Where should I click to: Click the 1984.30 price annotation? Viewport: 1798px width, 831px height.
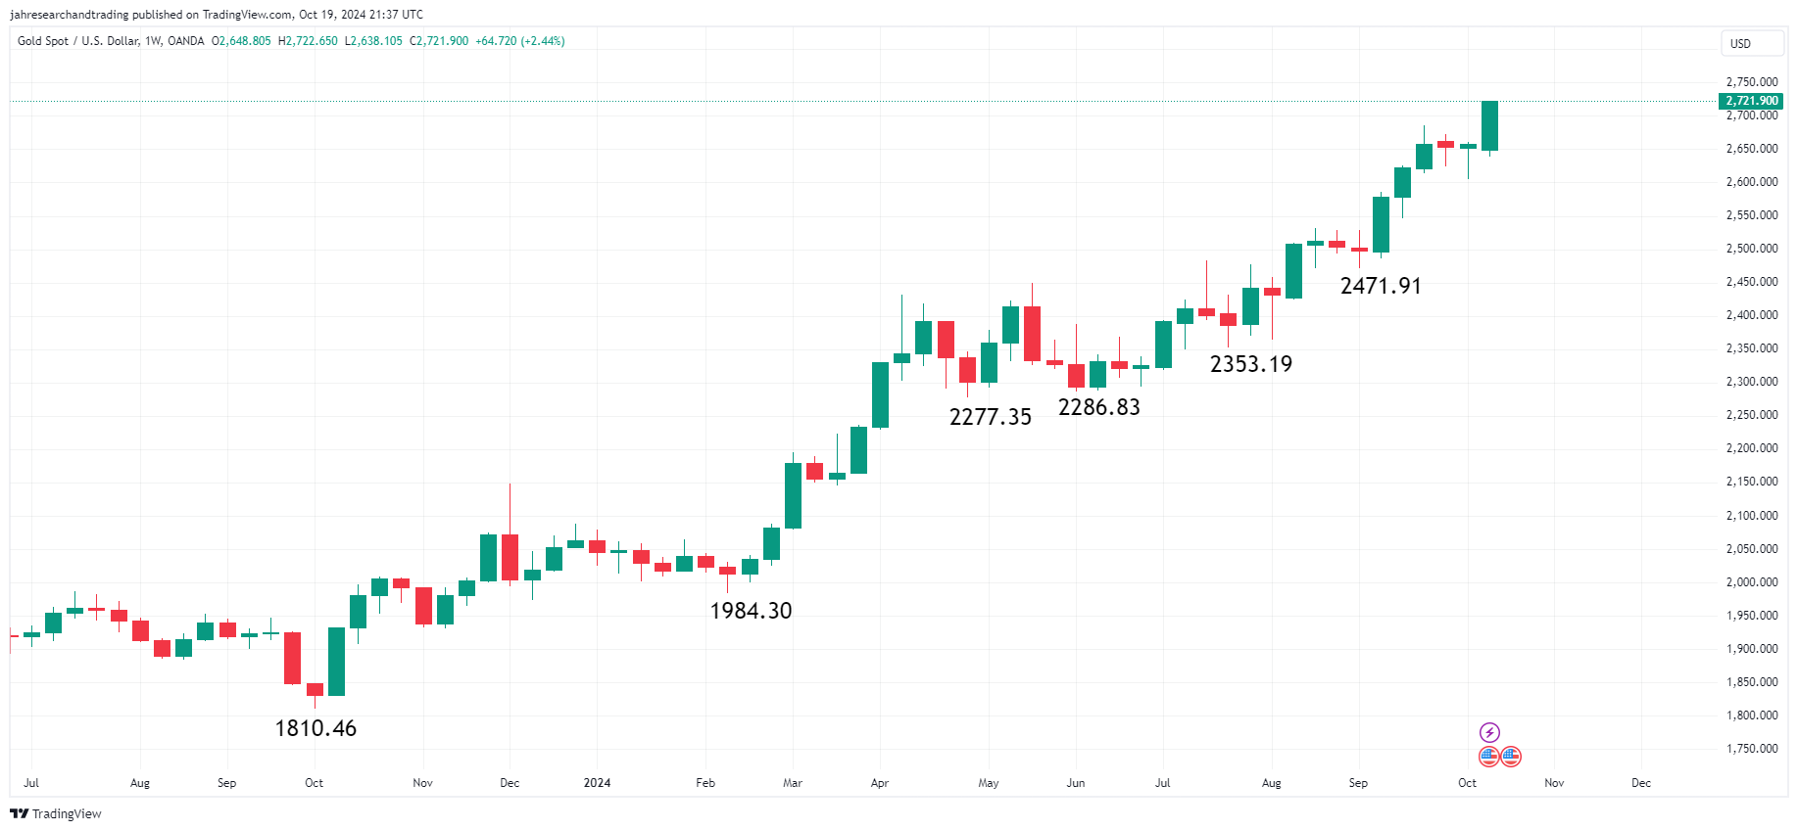click(x=751, y=611)
